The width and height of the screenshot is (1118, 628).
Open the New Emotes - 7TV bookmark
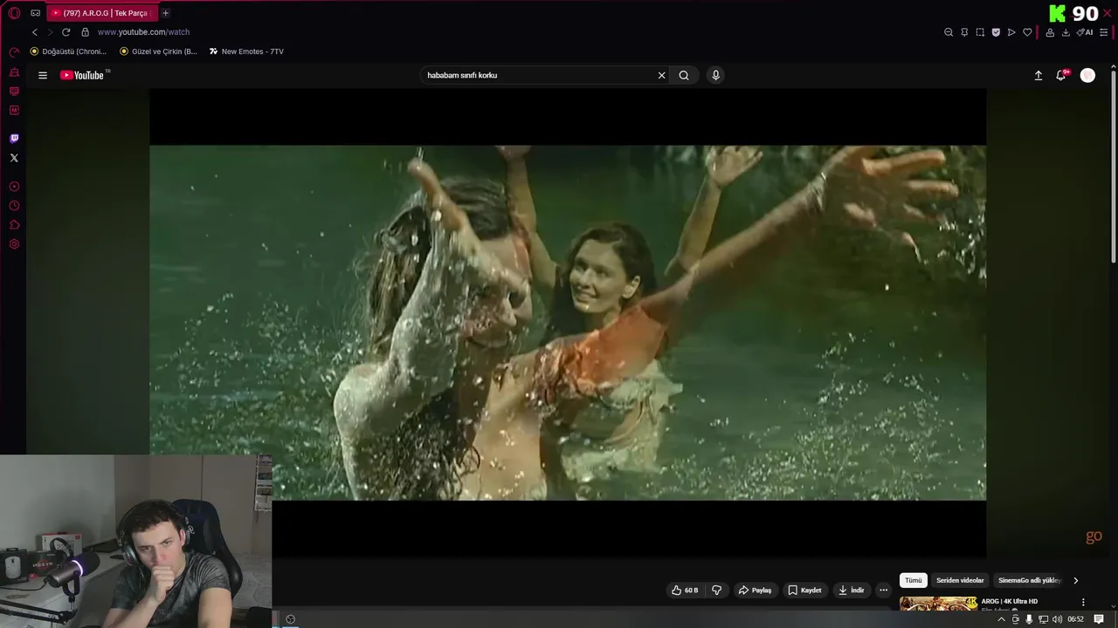246,51
